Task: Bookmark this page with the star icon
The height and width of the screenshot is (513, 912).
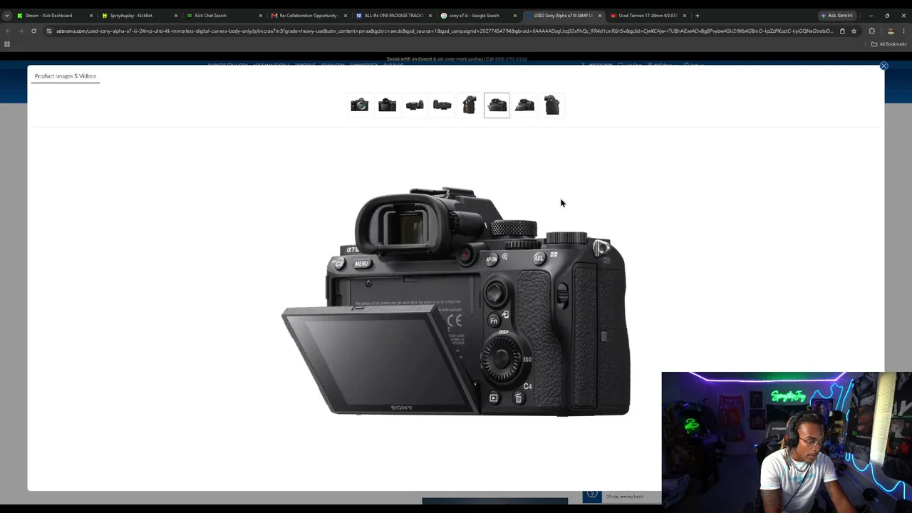Action: pyautogui.click(x=854, y=31)
